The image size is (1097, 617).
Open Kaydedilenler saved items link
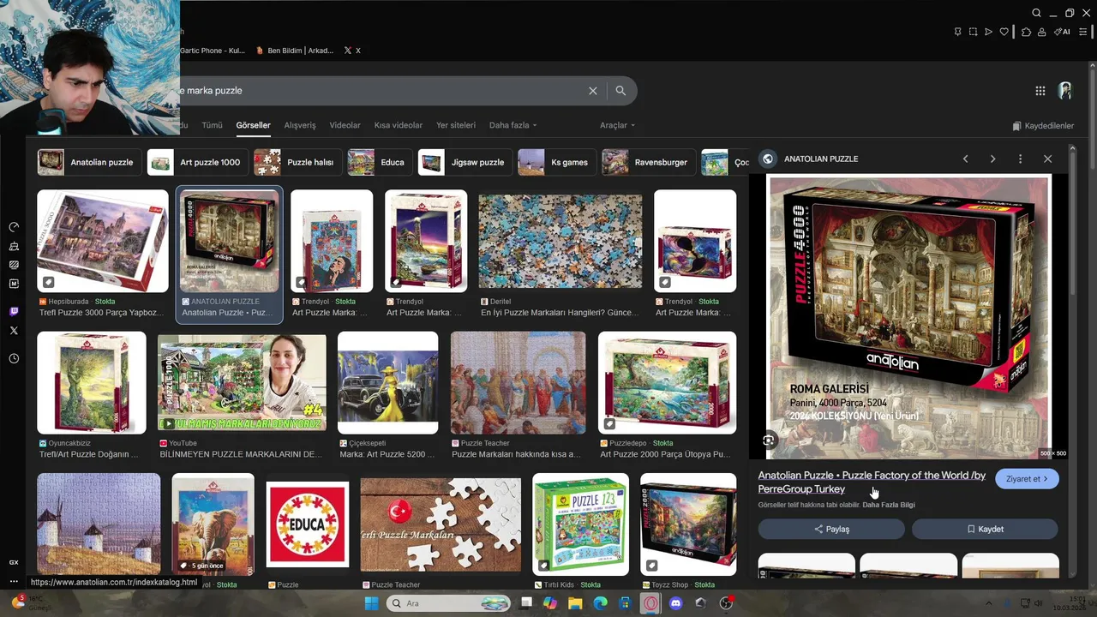[x=1043, y=126]
